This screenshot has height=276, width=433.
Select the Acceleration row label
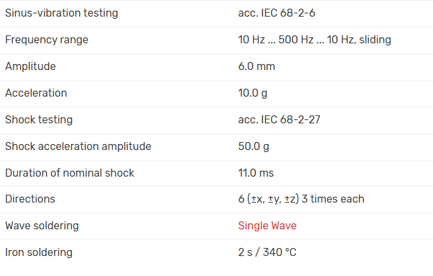(x=36, y=93)
